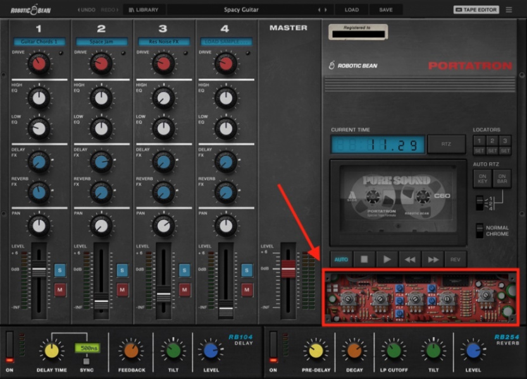Click the Fast Forward transport button
Screen dimensions: 527x379
pyautogui.click(x=433, y=259)
